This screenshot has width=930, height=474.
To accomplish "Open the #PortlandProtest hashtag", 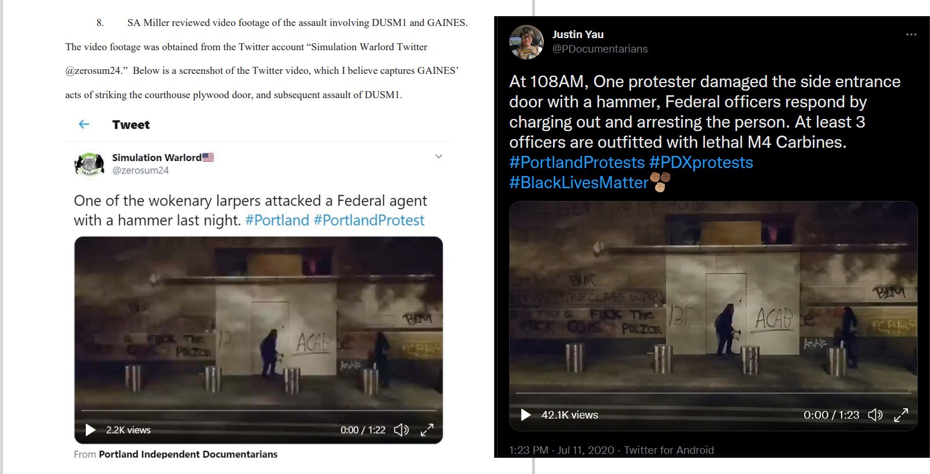I will 369,220.
